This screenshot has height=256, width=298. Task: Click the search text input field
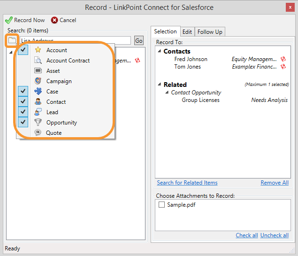point(75,40)
